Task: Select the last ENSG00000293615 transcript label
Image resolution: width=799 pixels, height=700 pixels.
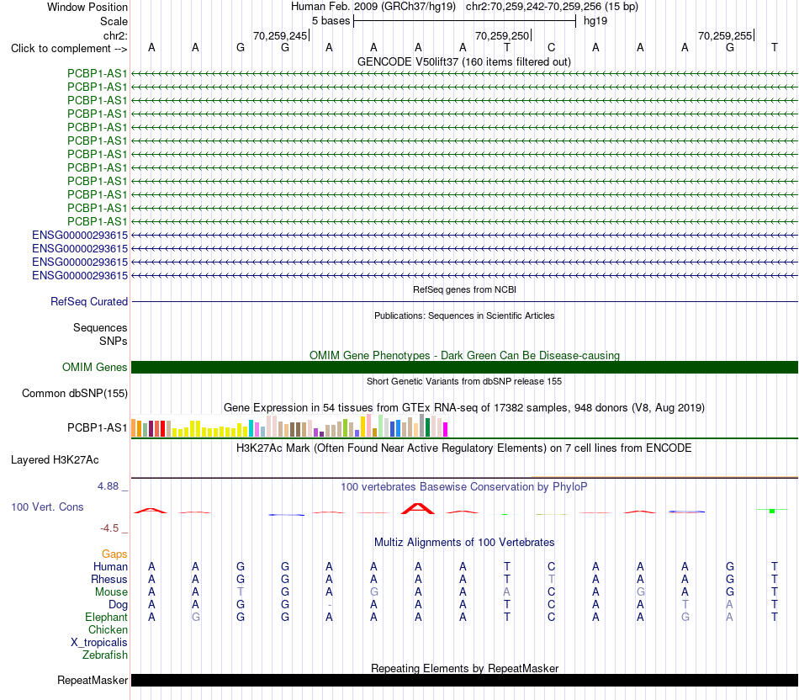Action: [80, 275]
